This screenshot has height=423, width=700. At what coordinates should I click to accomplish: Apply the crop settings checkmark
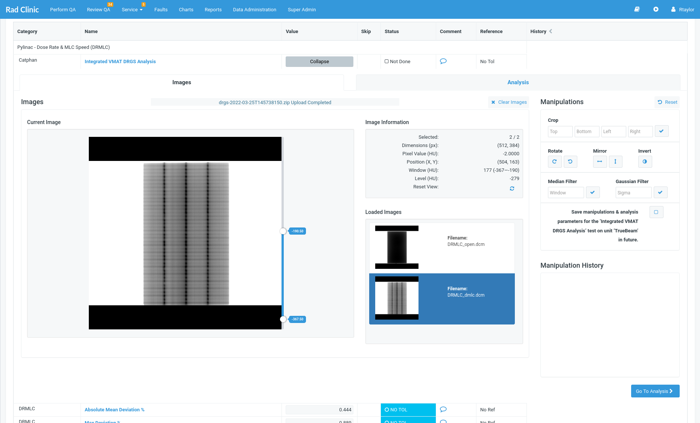tap(662, 131)
